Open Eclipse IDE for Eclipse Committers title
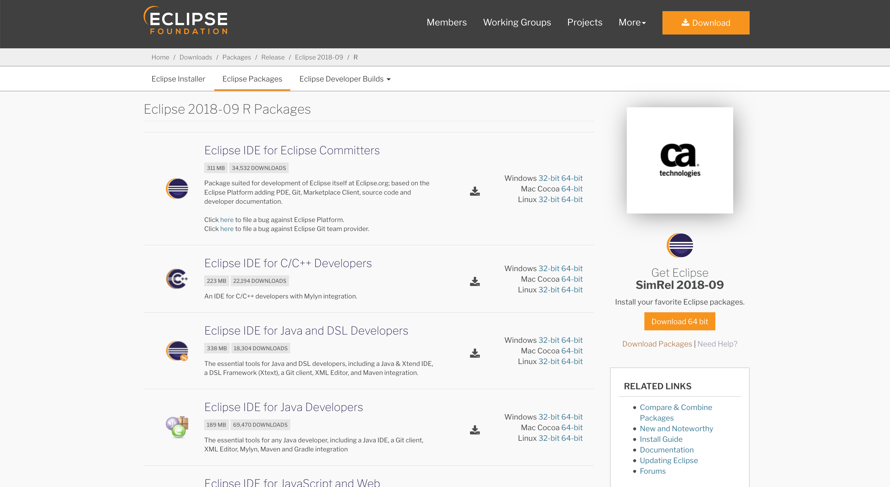890x487 pixels. (x=292, y=151)
